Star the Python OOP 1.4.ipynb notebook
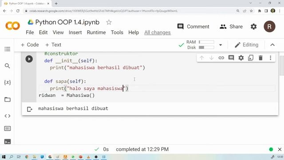Image resolution: width=284 pixels, height=160 pixels. click(109, 22)
